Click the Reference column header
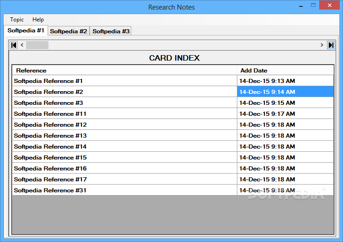The image size is (343, 242). [x=124, y=71]
